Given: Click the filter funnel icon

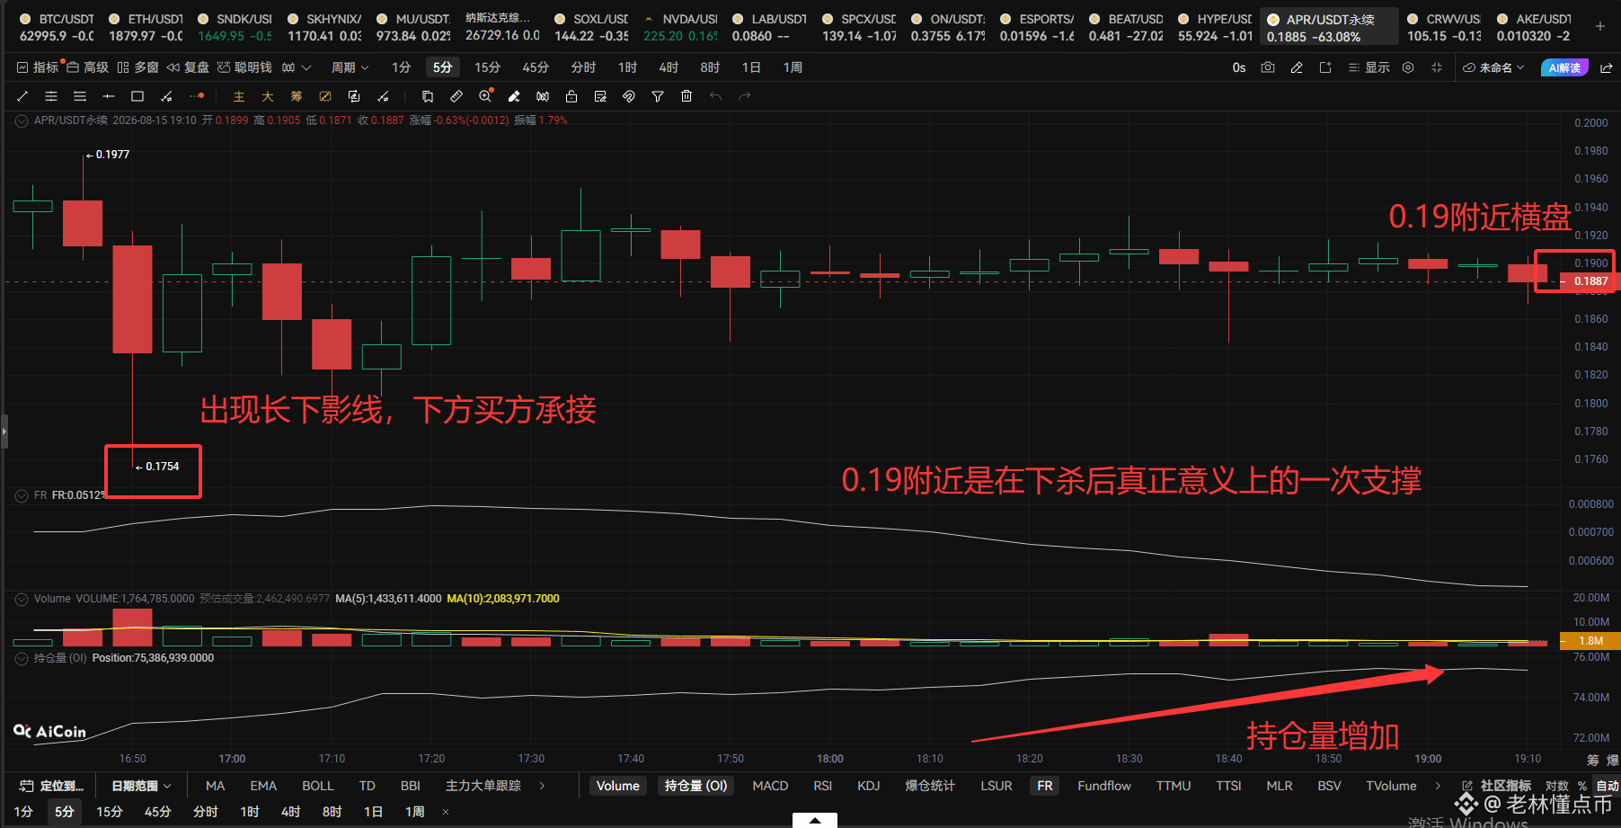Looking at the screenshot, I should pyautogui.click(x=658, y=96).
